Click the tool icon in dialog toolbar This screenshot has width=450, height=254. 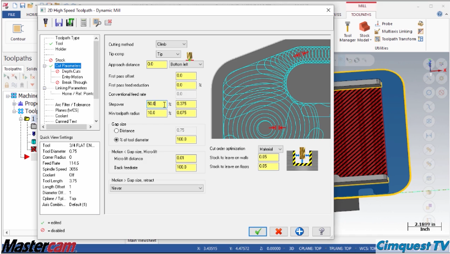pos(45,23)
